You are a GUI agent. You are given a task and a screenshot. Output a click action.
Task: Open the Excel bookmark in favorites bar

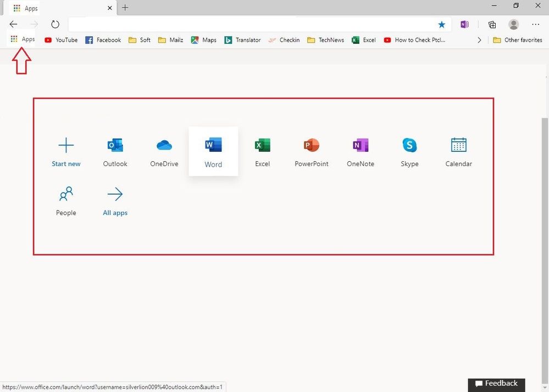[364, 40]
